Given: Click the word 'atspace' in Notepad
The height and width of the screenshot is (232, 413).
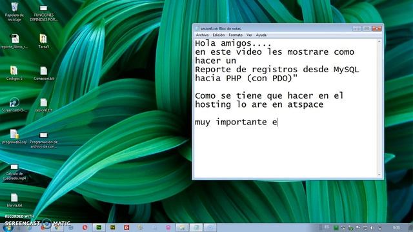Looking at the screenshot, I should pos(305,104).
